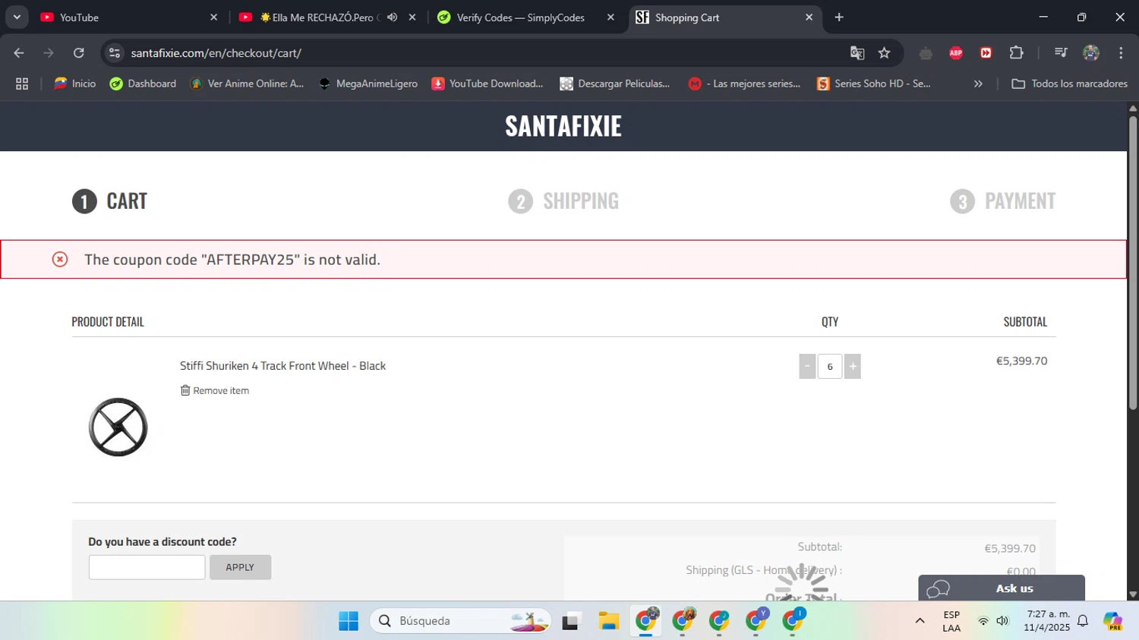The width and height of the screenshot is (1139, 640).
Task: Click the page vertical scrollbar
Action: pos(1133,262)
